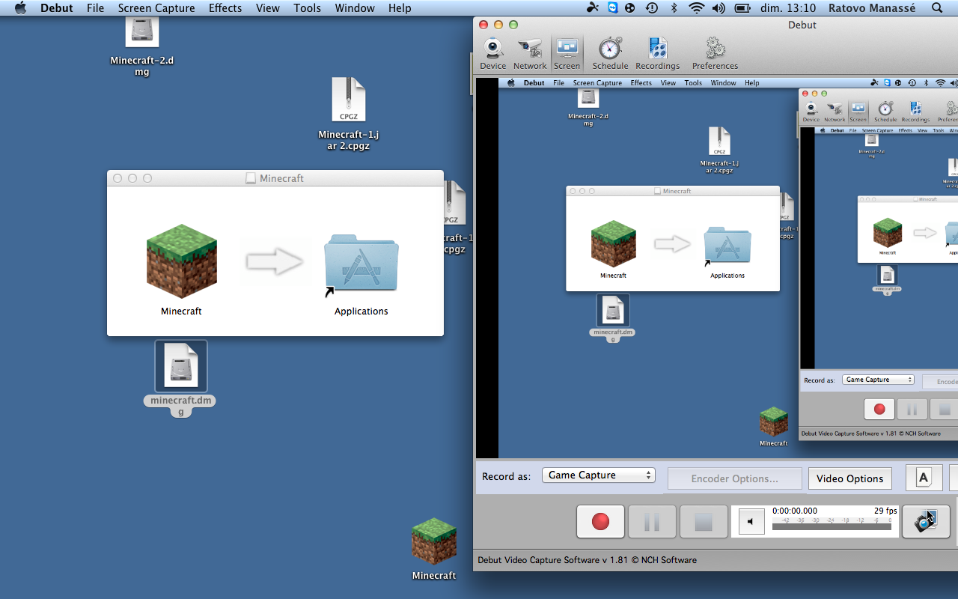Open the Tools menu
This screenshot has width=958, height=599.
[307, 8]
